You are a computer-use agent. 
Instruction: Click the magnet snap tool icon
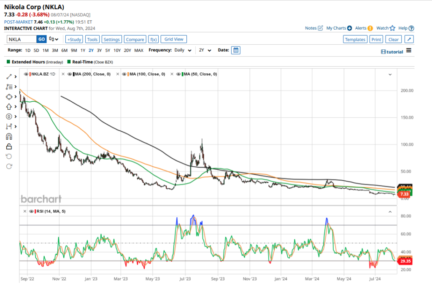coord(9,136)
